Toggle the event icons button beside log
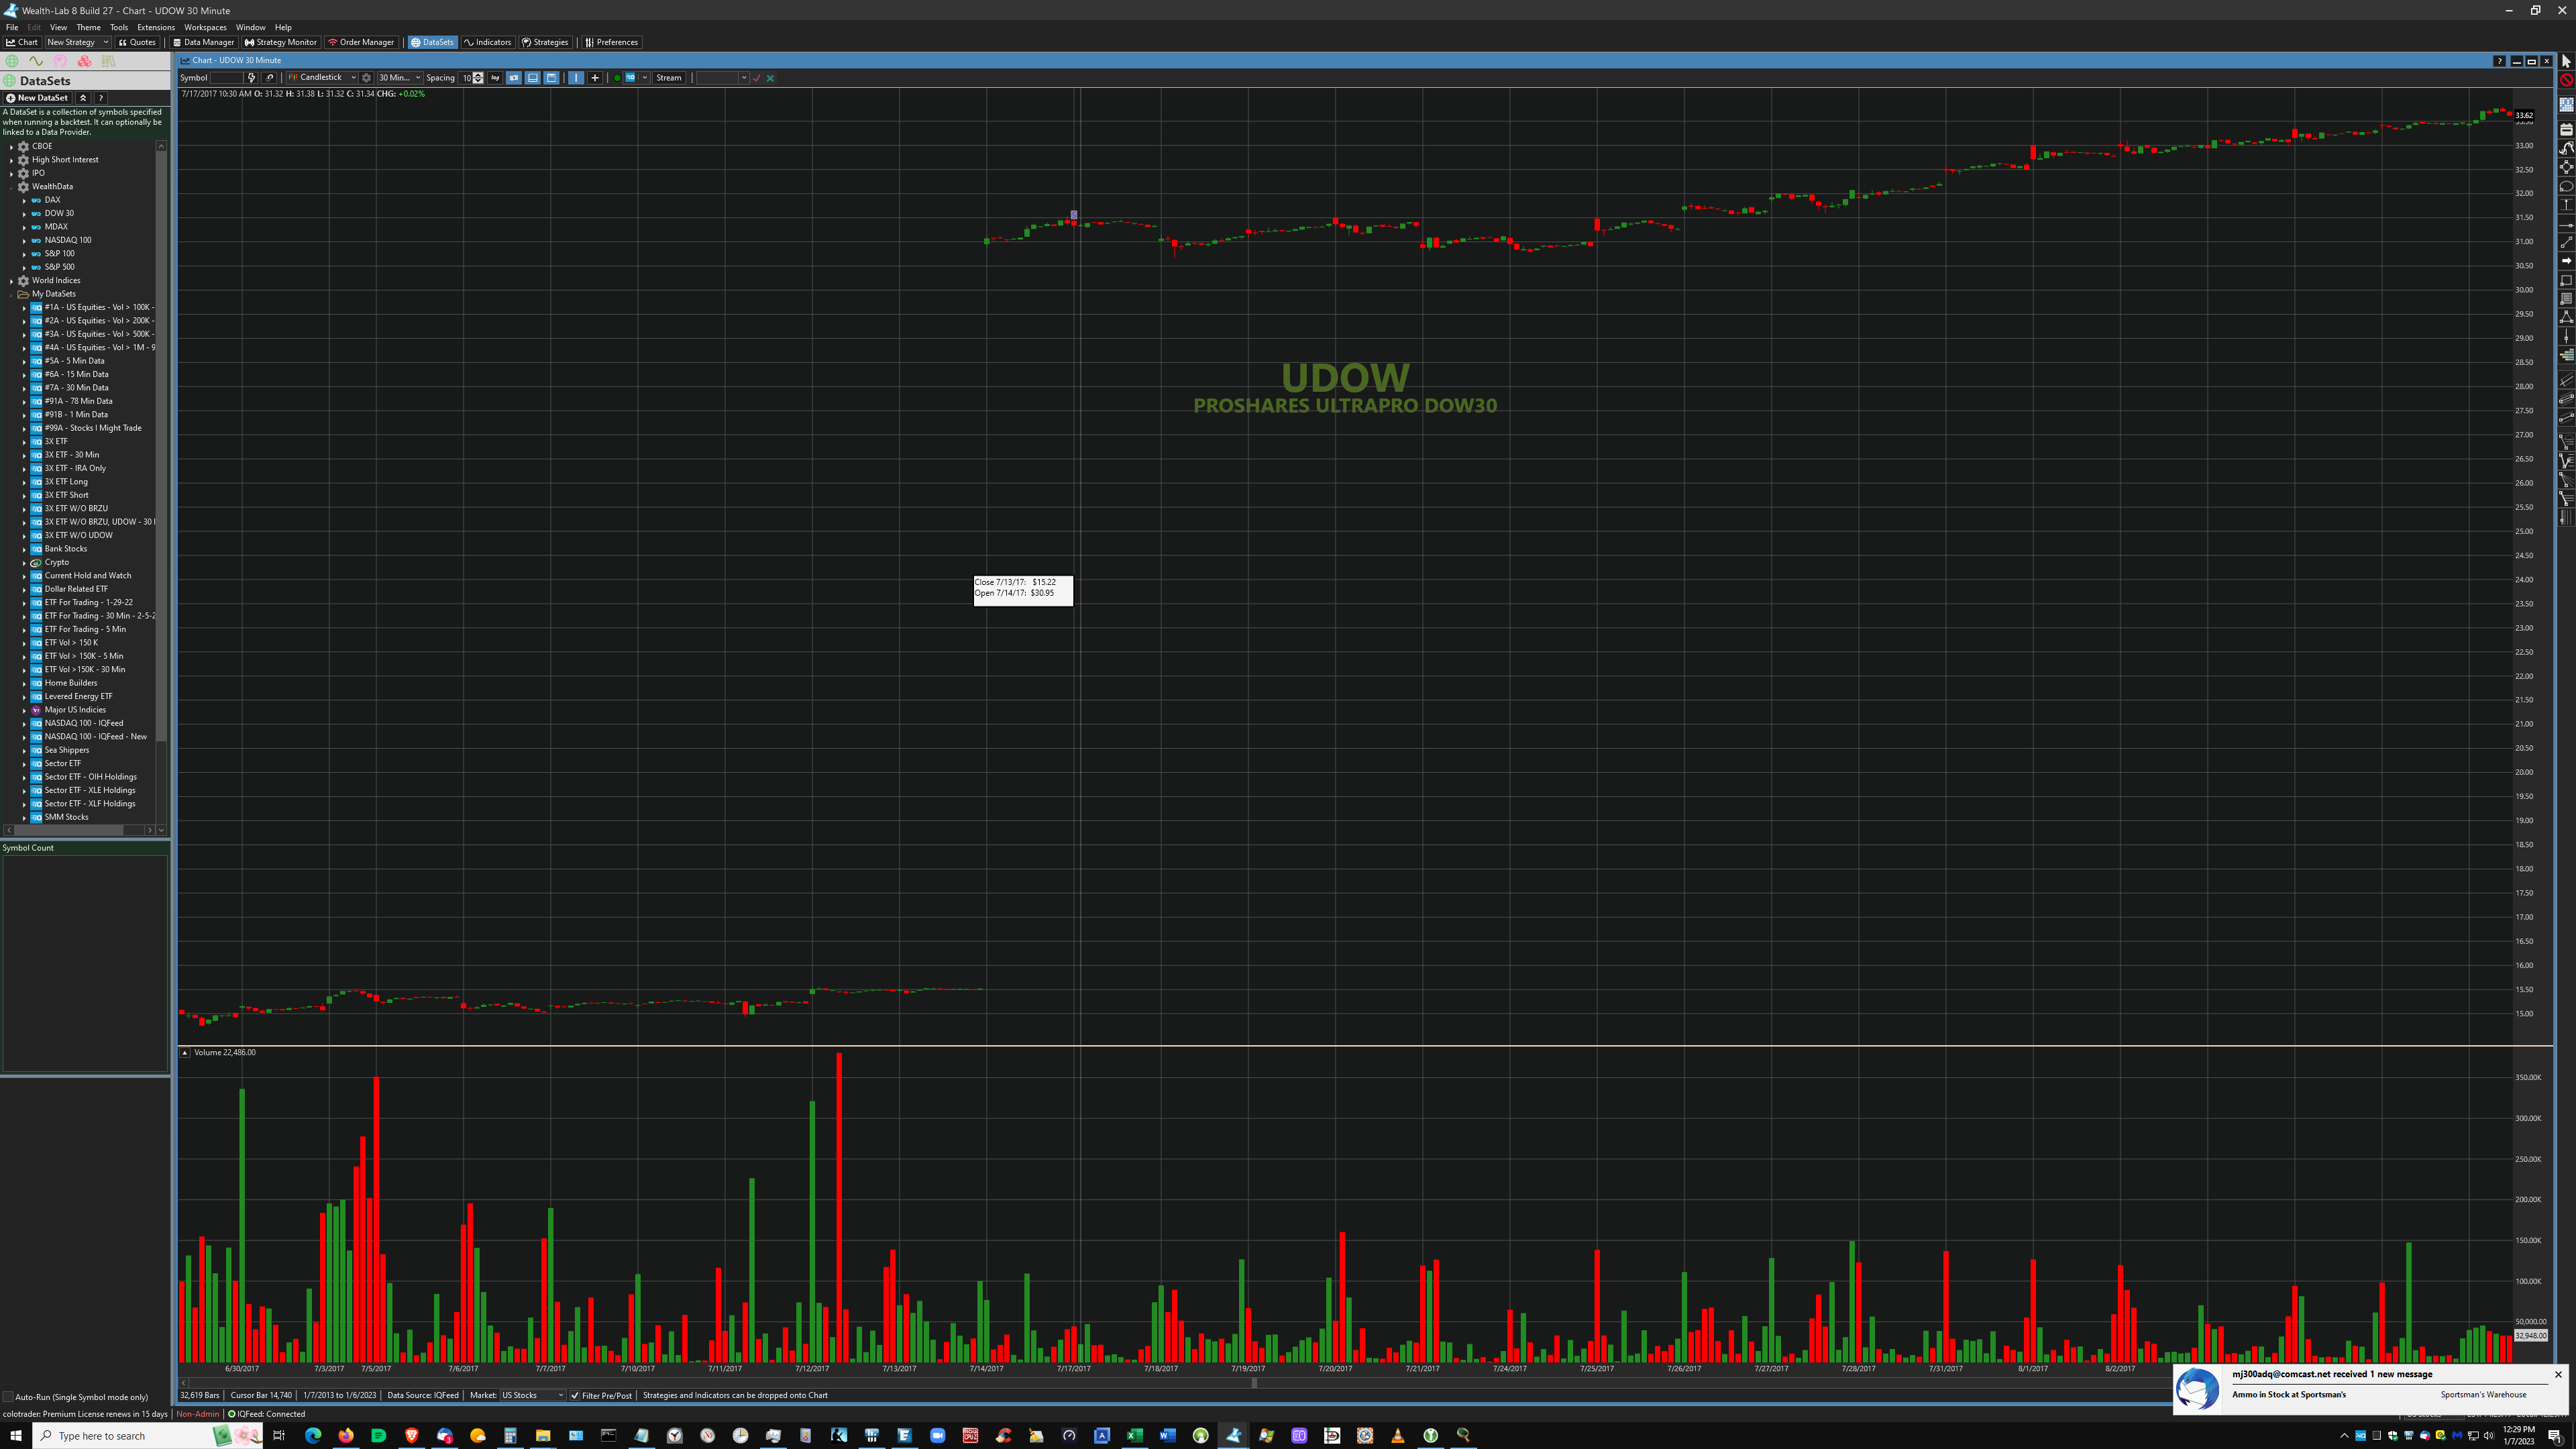 [514, 78]
